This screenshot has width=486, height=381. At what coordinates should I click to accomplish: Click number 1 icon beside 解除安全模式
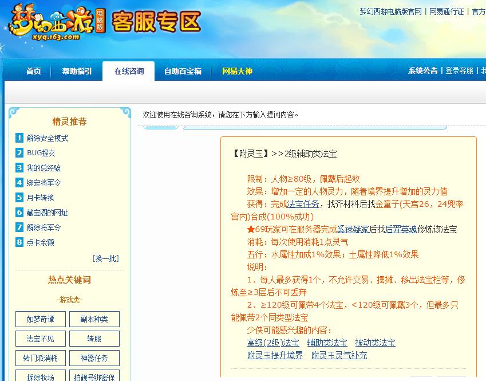pyautogui.click(x=19, y=138)
